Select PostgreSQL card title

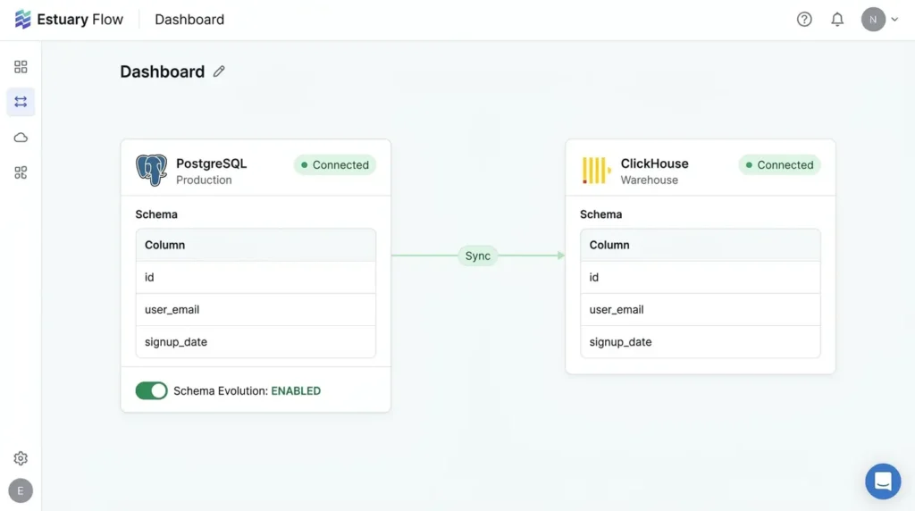point(211,163)
